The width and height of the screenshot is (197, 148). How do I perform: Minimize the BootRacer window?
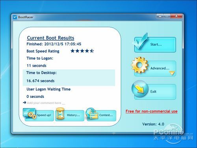160,16
